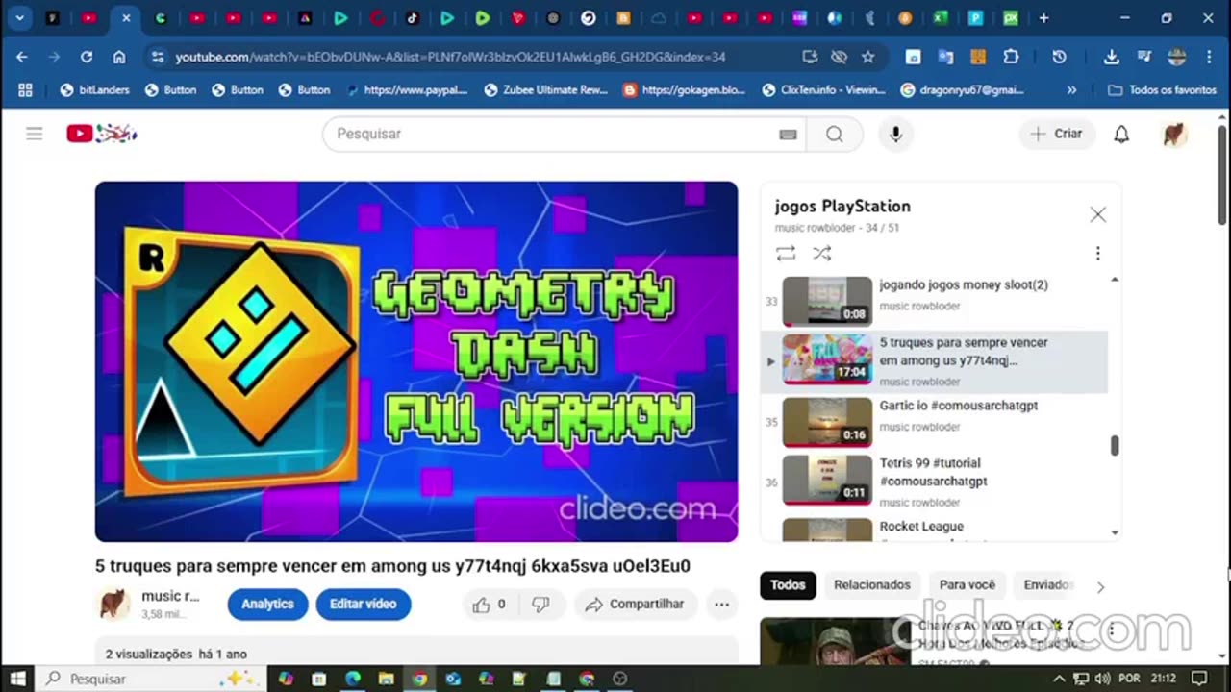Image resolution: width=1231 pixels, height=692 pixels.
Task: Select the 5 truques para sempre vencer playlist item
Action: click(x=935, y=361)
